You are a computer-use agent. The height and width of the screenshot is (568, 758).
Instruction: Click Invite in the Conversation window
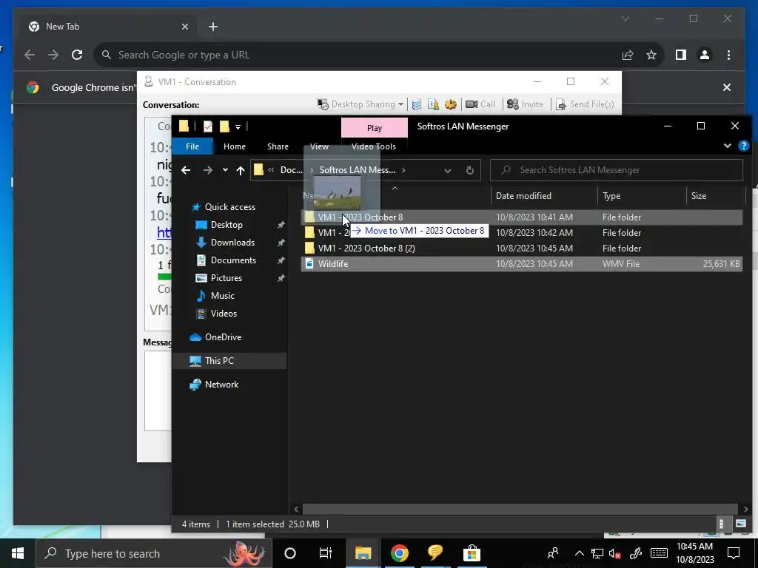525,104
